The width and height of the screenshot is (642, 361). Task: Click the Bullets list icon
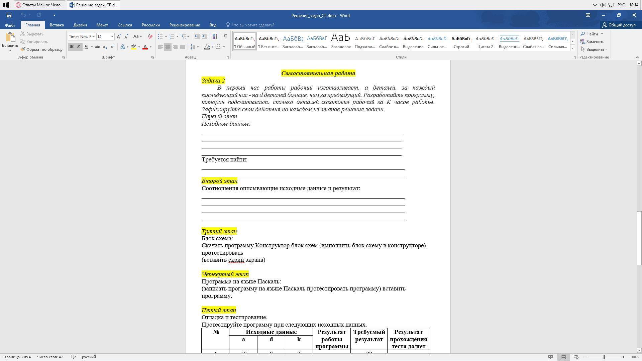pyautogui.click(x=160, y=36)
